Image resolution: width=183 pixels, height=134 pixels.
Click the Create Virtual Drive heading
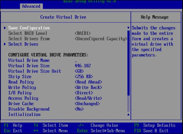click(63, 17)
